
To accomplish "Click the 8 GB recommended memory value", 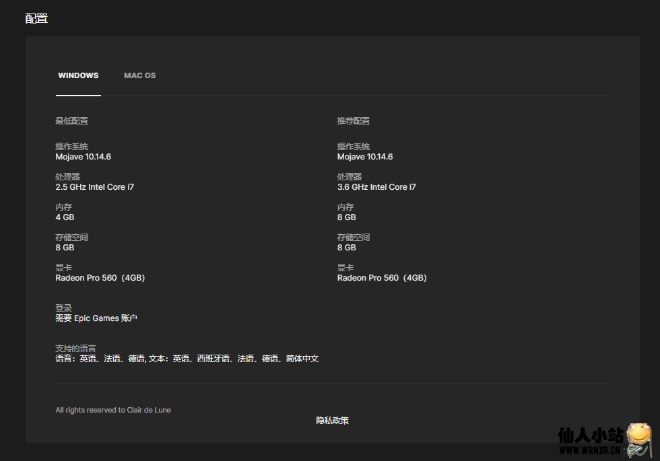I will (347, 217).
